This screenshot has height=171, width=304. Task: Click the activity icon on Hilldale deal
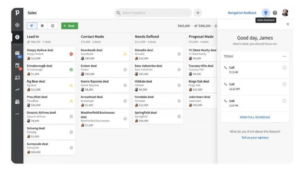click(179, 85)
